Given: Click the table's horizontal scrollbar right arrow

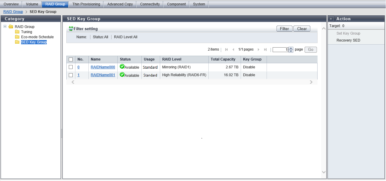Looking at the screenshot, I should tap(311, 82).
